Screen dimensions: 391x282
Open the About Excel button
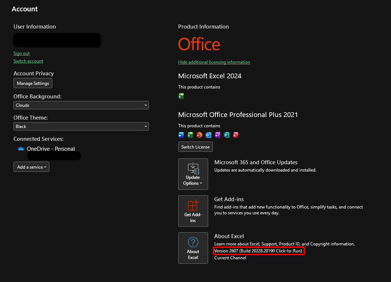click(193, 248)
